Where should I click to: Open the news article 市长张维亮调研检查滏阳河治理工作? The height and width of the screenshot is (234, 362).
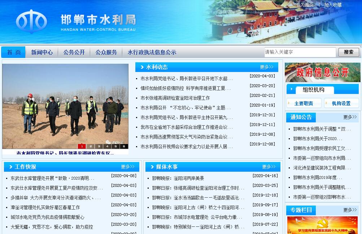pos(175,98)
